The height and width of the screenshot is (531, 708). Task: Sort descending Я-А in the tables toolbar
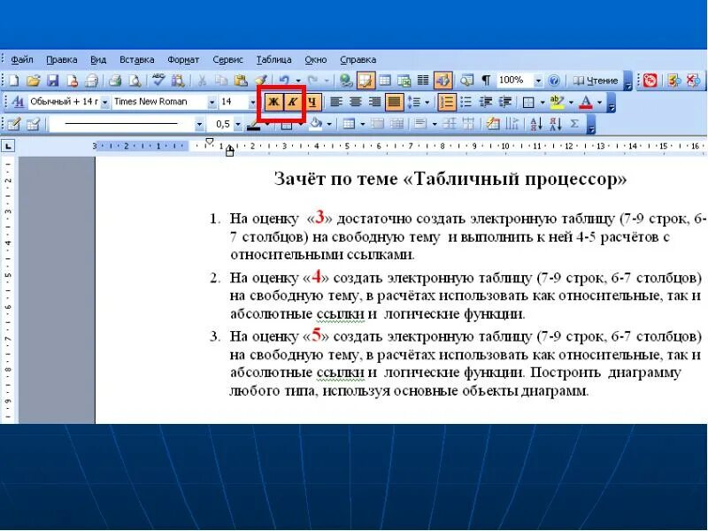[556, 124]
